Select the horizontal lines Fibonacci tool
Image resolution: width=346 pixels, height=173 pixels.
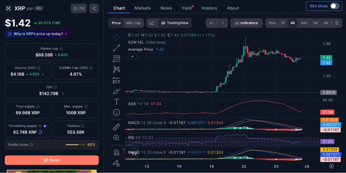(x=117, y=59)
